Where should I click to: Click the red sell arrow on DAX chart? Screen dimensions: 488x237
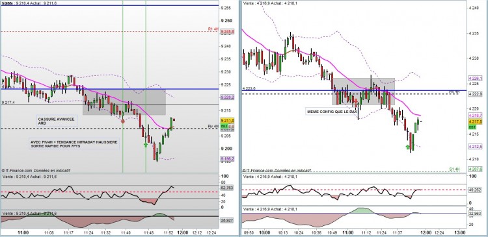pos(123,121)
